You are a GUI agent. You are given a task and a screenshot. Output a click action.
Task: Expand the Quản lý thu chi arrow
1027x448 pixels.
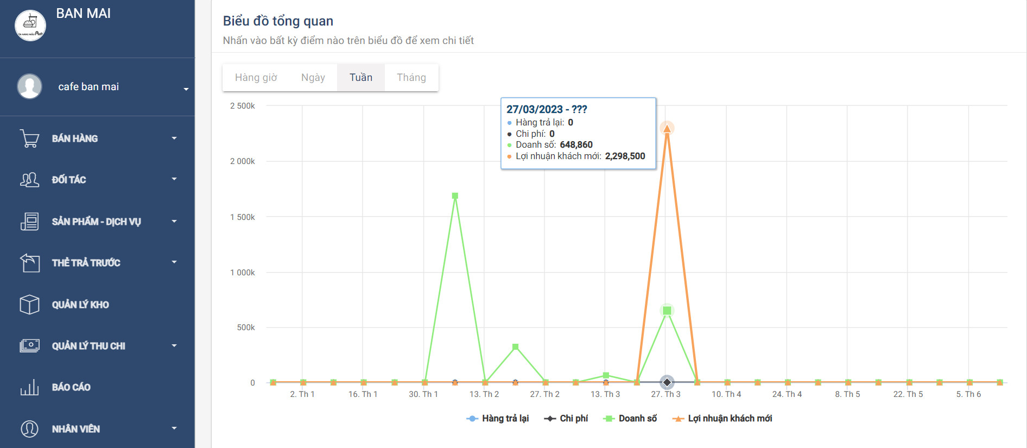tap(174, 346)
